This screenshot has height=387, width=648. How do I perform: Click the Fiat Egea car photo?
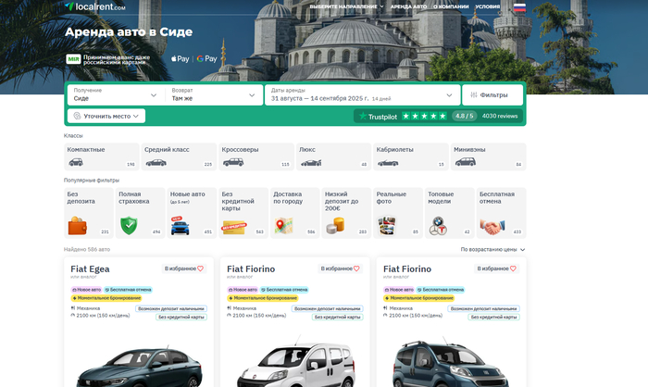(x=139, y=368)
